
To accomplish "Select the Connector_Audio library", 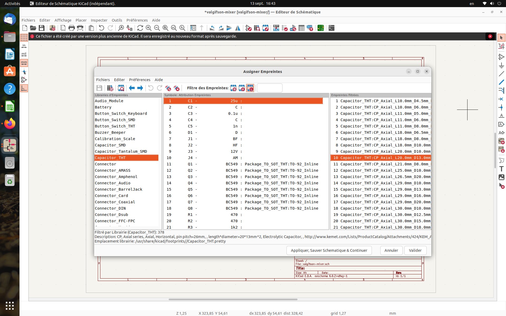I will coord(113,183).
